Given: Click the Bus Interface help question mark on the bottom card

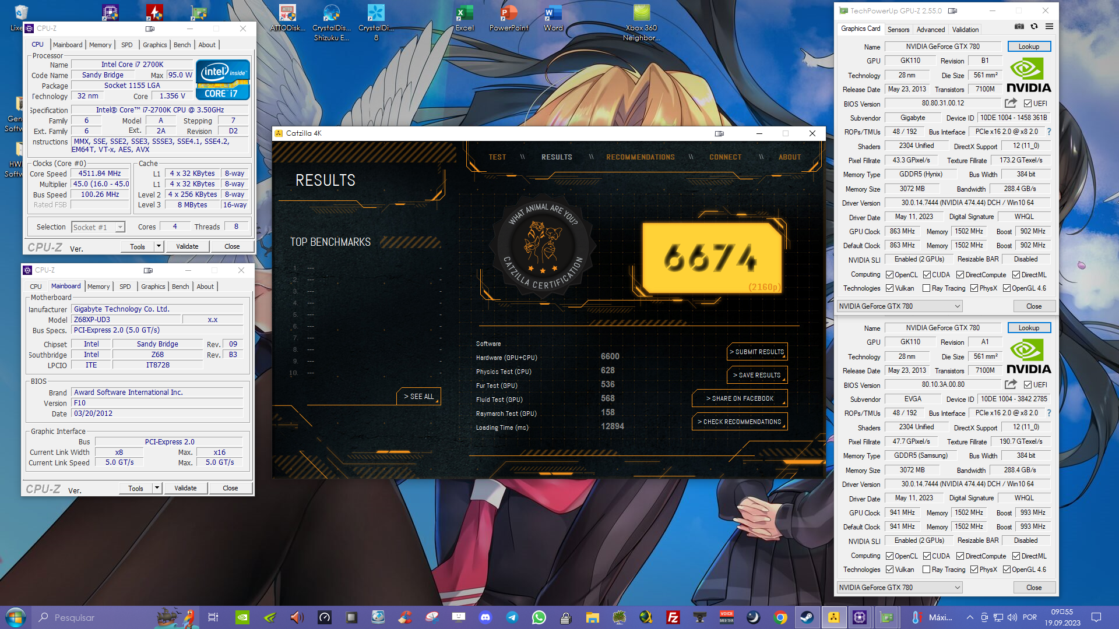Looking at the screenshot, I should click(x=1049, y=413).
